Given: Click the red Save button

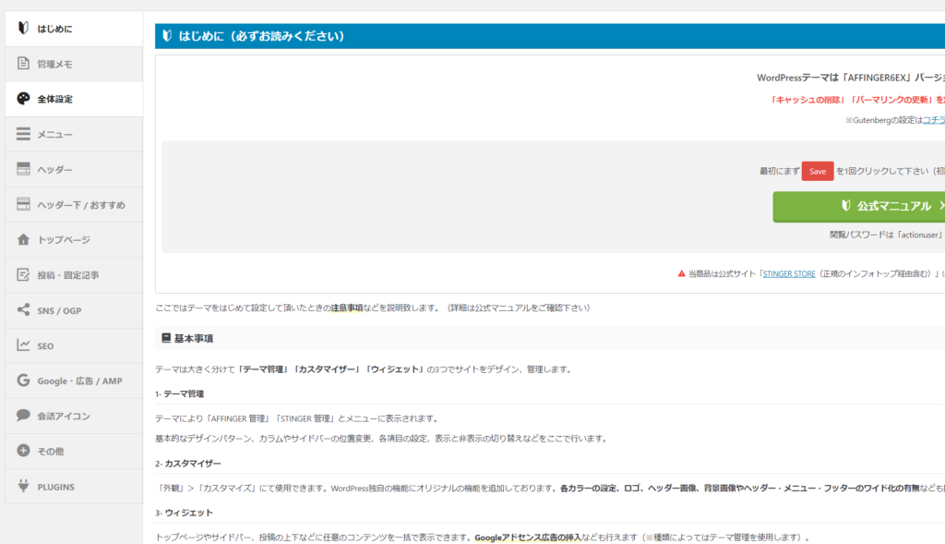Looking at the screenshot, I should pyautogui.click(x=818, y=171).
